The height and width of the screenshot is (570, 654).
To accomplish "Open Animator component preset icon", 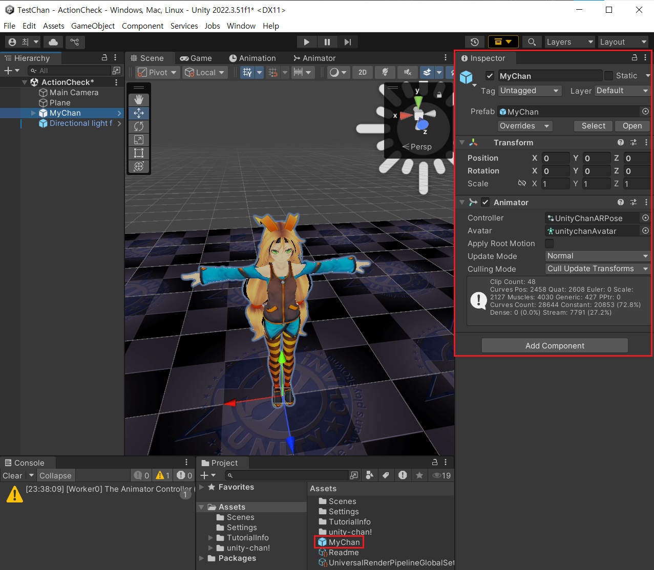I will pos(634,203).
